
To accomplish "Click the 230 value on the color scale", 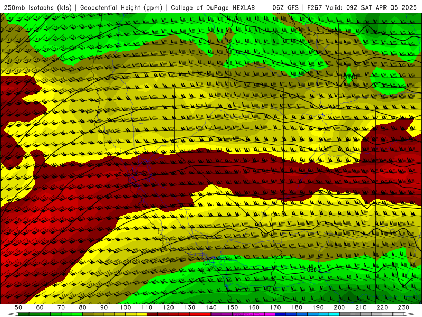I will [x=404, y=307].
